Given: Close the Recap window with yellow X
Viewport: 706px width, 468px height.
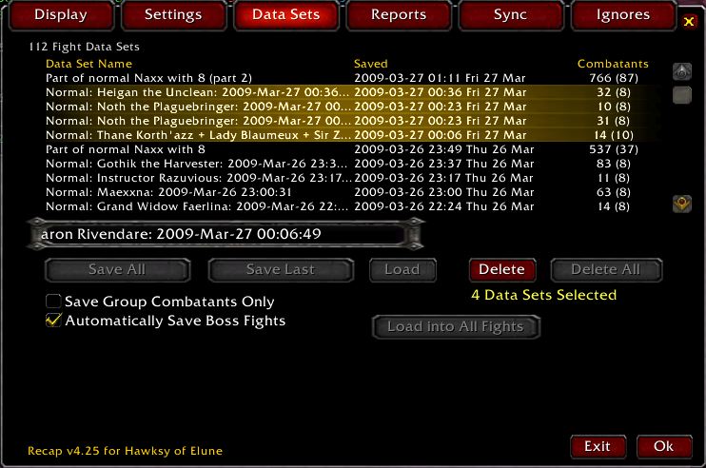Looking at the screenshot, I should [x=689, y=21].
